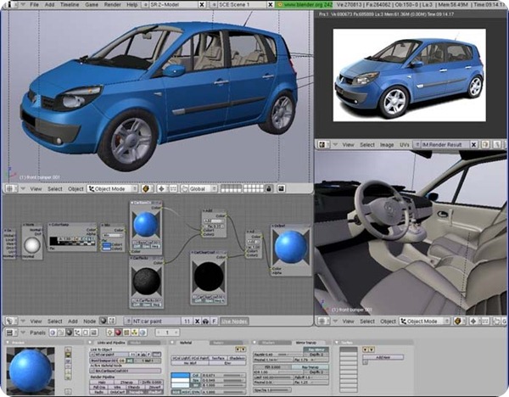Viewport: 509px width, 397px height.
Task: Toggle the TexFace button
Action: coord(218,358)
